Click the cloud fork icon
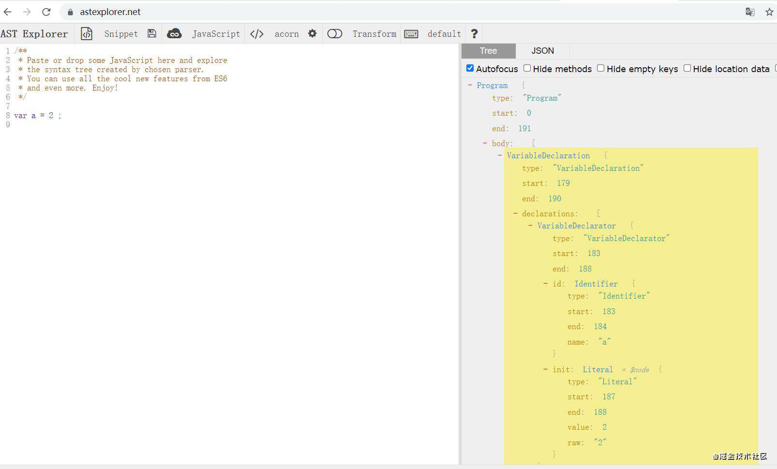 coord(174,33)
